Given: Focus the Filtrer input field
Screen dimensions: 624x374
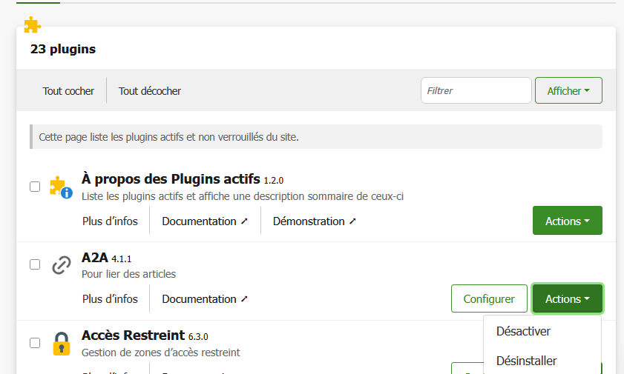Looking at the screenshot, I should point(476,91).
